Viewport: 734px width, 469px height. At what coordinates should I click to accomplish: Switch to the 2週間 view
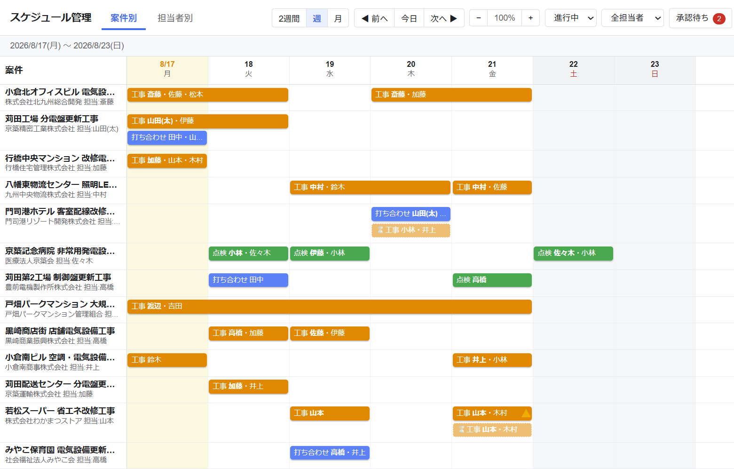click(289, 18)
